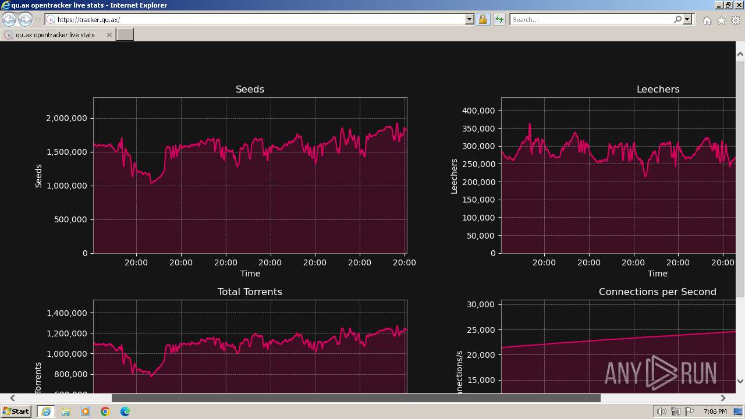Click the vertical scrollbar down arrow
Viewport: 745px width, 419px height.
pos(740,381)
